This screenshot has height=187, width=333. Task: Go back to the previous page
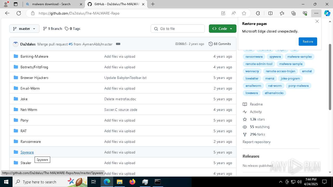(7, 13)
